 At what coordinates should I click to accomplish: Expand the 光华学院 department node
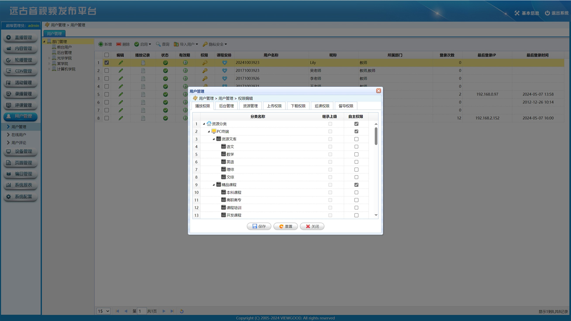(x=49, y=58)
